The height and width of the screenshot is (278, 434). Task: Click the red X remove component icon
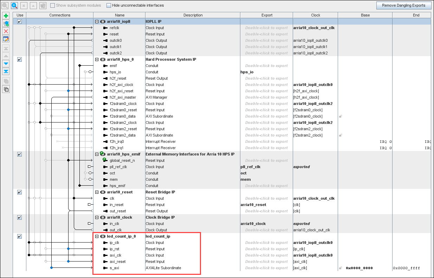(x=6, y=31)
